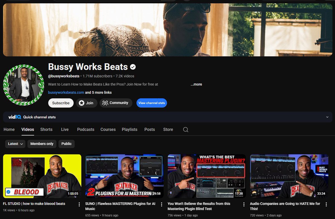Screen dimensions: 335x219
Task: Click the '1K views • 6 hours ago' text
Action: (19, 210)
